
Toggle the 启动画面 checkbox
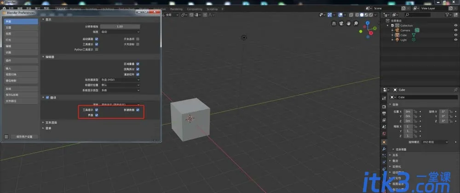coord(97,39)
